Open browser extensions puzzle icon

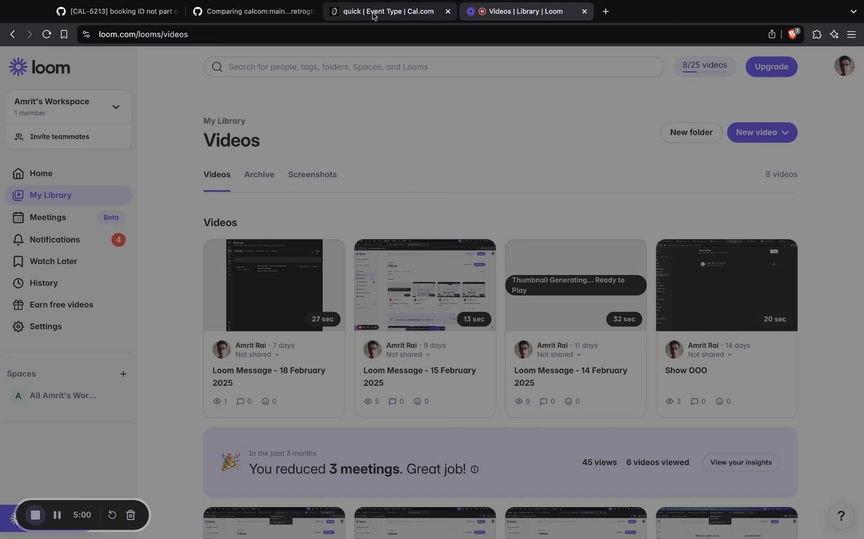coord(817,34)
